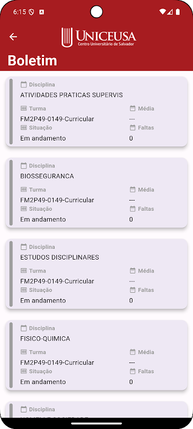Click Em andamento status in FISICO-QUIMICA card
The image size is (193, 429).
coord(43,382)
